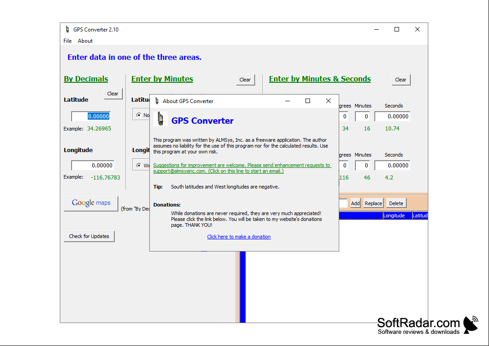
Task: Click the support email suggestions link
Action: point(242,168)
